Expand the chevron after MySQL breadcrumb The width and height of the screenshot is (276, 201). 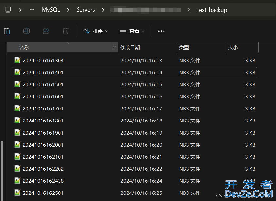(68, 10)
